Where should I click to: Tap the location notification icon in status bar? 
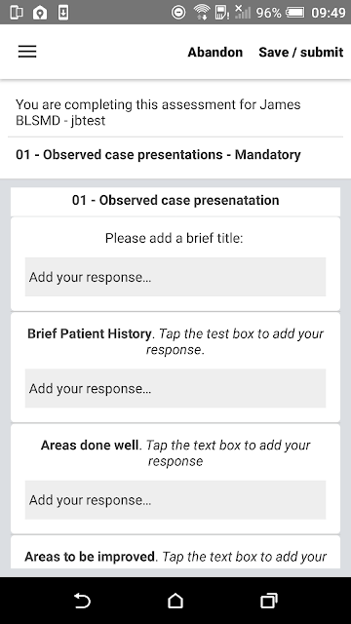click(x=40, y=13)
